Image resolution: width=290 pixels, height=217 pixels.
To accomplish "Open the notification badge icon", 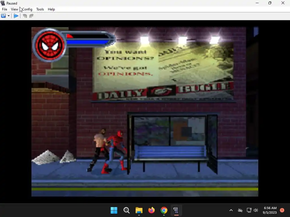I will 282,210.
